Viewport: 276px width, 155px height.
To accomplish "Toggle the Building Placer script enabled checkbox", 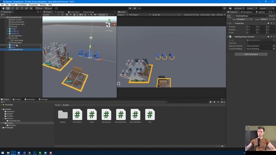I will [x=233, y=37].
